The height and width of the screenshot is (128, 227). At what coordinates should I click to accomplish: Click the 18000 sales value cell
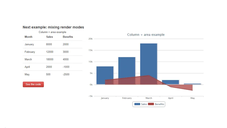tap(50, 59)
